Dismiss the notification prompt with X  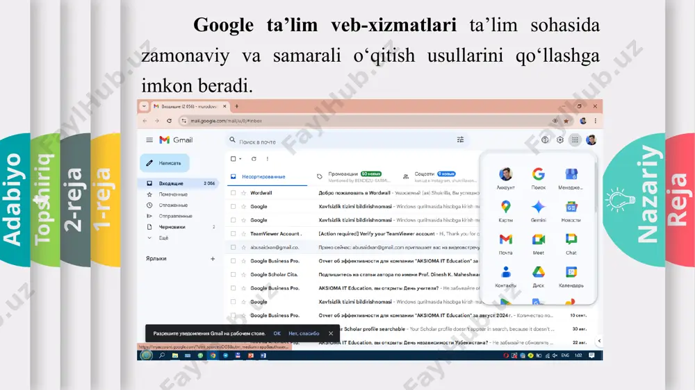(x=331, y=333)
